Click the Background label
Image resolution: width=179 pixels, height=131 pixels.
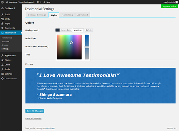tap(32, 30)
